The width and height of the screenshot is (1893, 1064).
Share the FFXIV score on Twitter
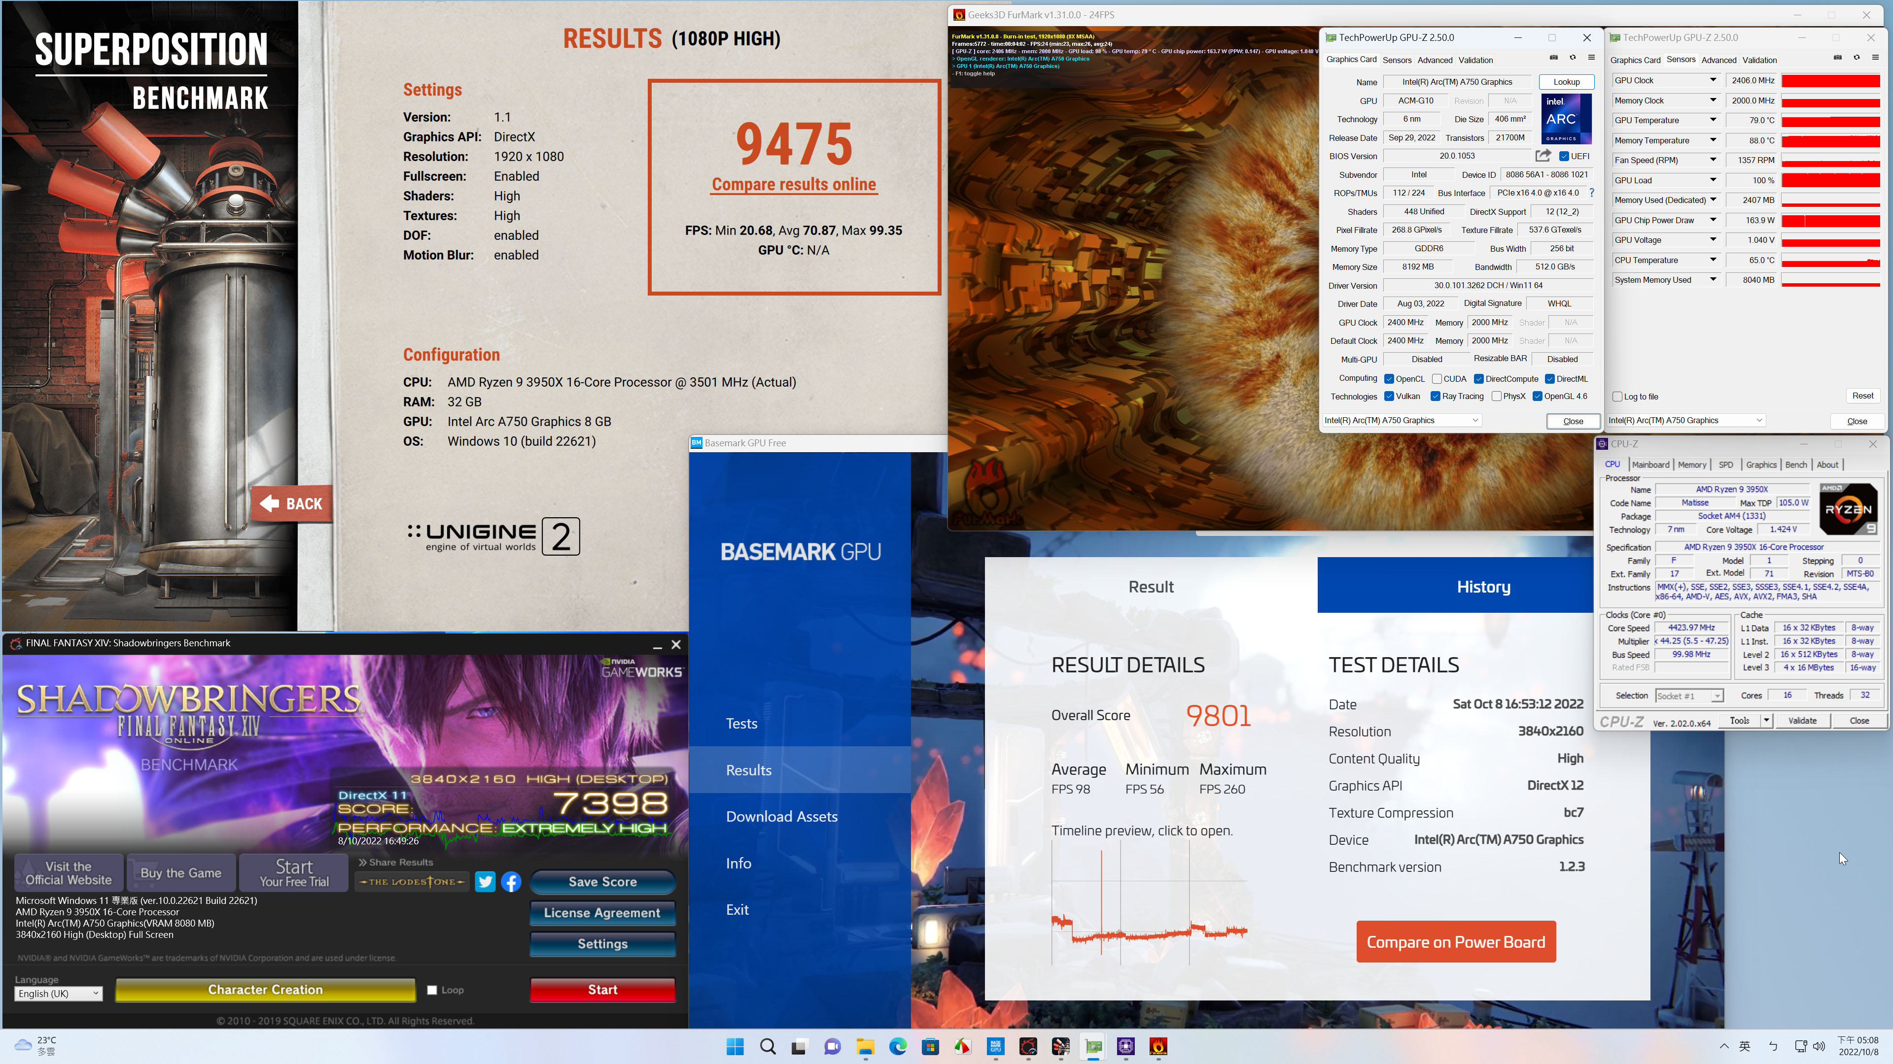click(x=485, y=881)
